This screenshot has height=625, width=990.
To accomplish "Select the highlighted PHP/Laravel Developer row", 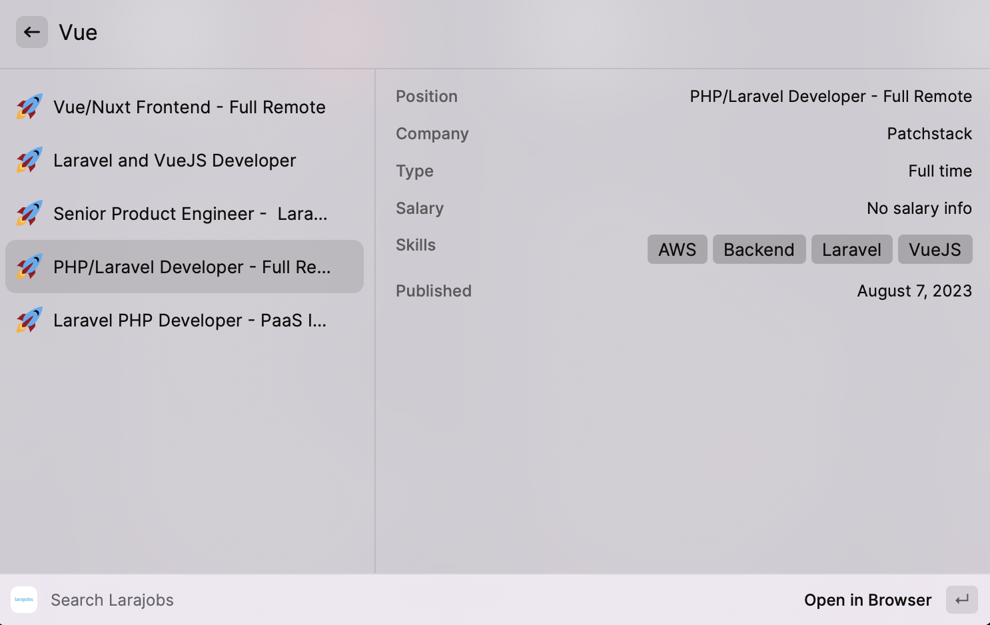I will pyautogui.click(x=185, y=267).
